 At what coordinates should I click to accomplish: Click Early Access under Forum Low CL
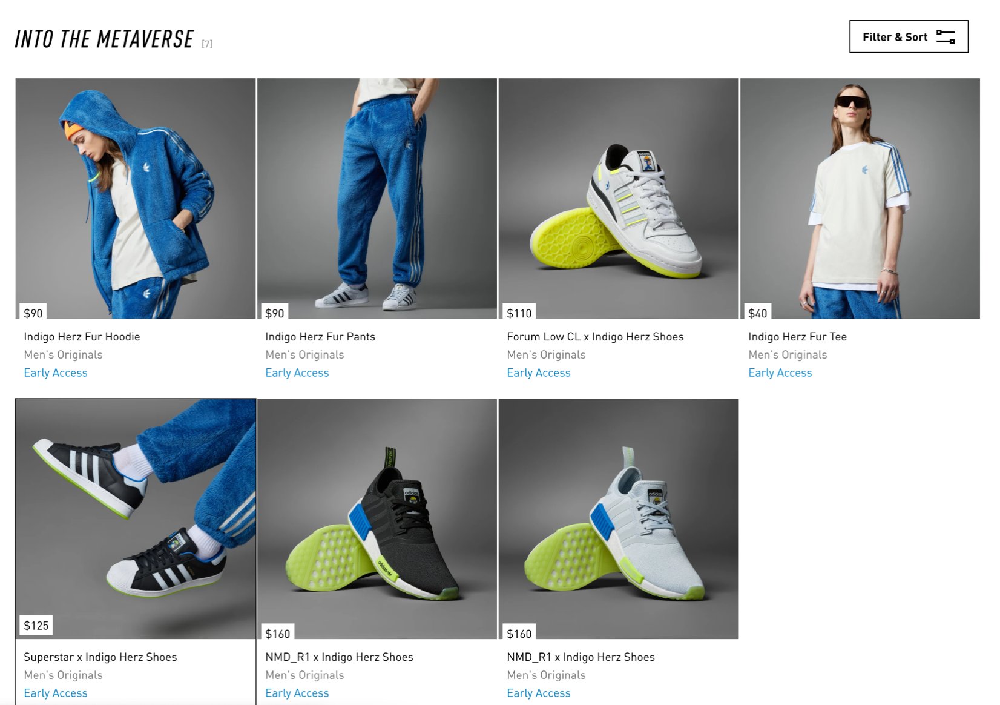point(538,373)
